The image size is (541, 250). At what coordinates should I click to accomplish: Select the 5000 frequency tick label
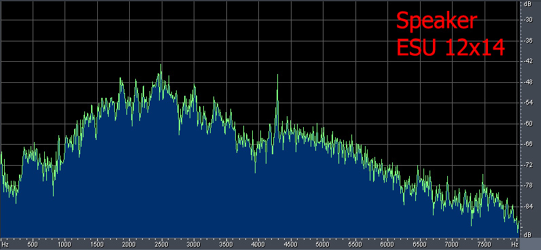click(x=323, y=245)
